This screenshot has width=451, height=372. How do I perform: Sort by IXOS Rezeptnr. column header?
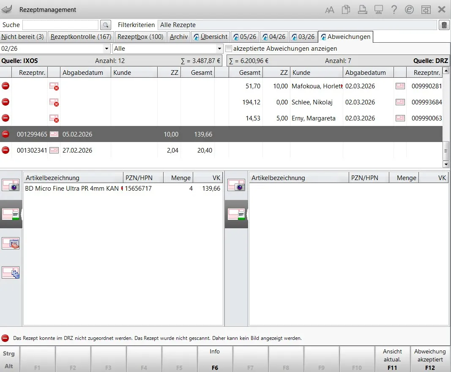30,73
